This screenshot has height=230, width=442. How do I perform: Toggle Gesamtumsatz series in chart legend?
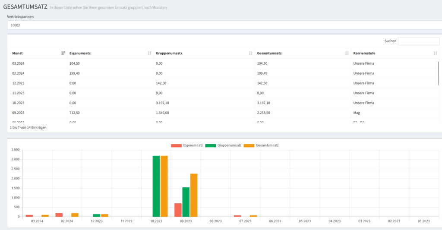click(261, 145)
